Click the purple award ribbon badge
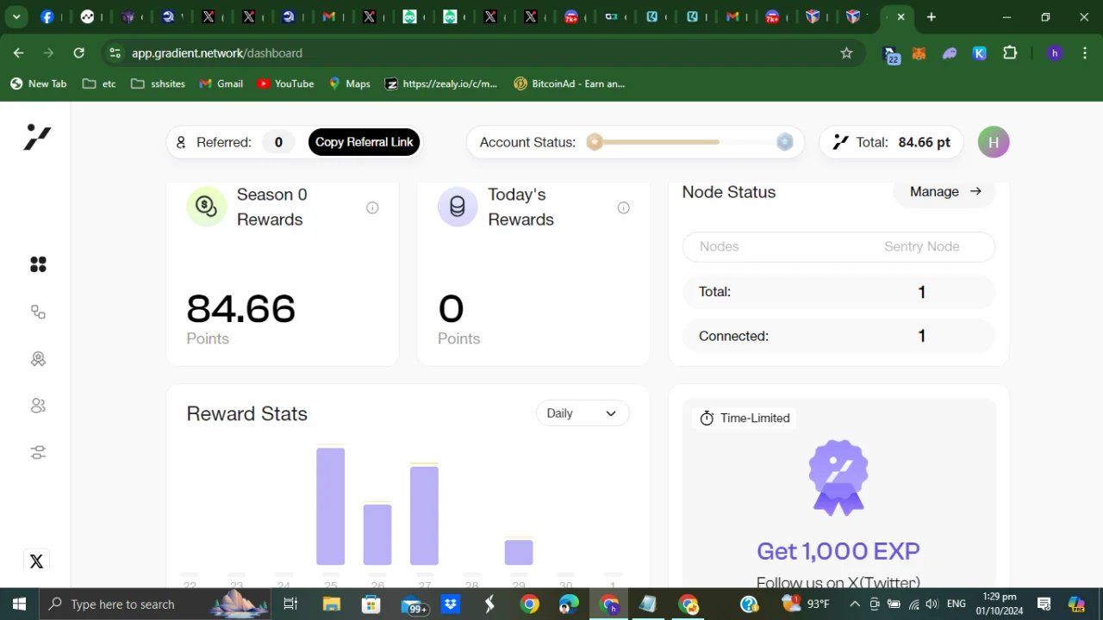 click(838, 478)
